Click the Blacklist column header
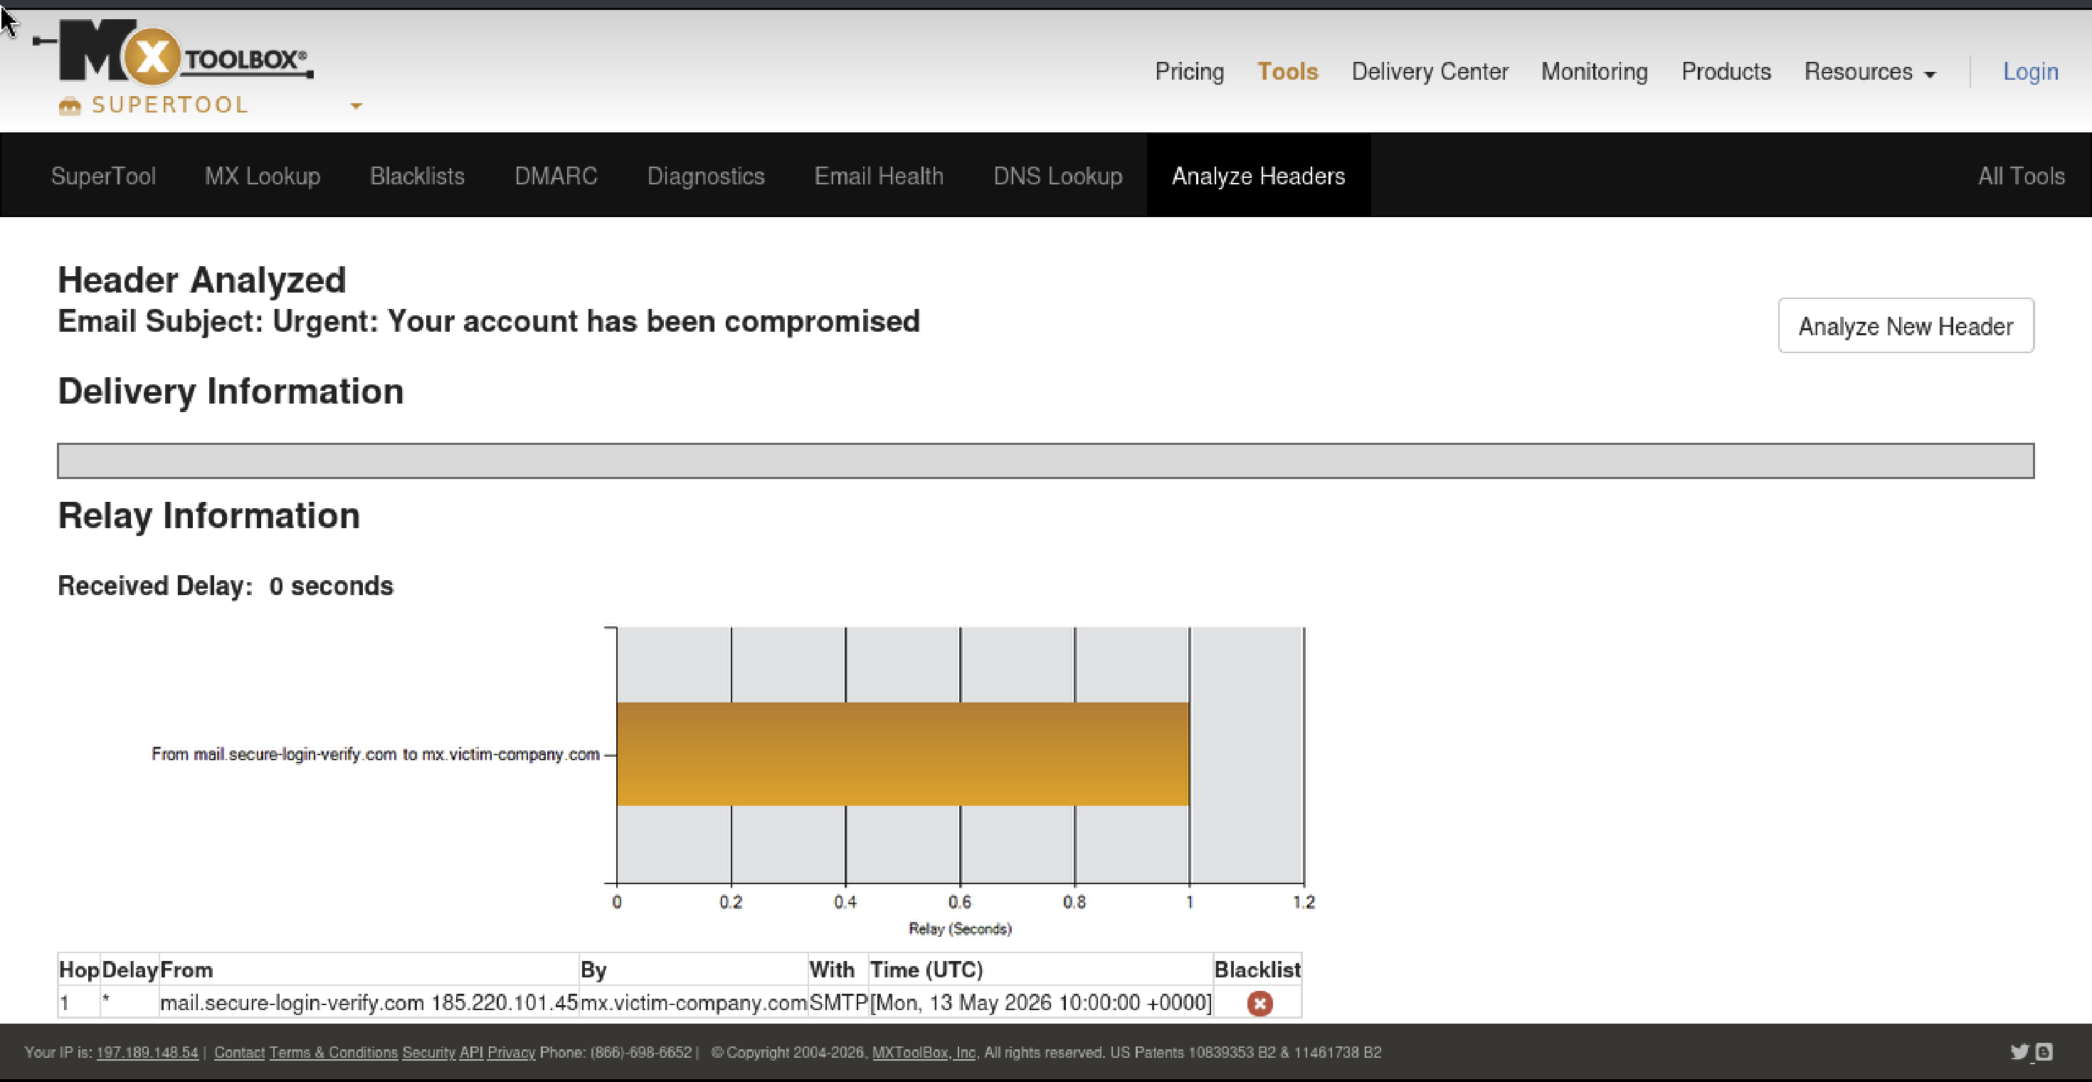 1257,970
